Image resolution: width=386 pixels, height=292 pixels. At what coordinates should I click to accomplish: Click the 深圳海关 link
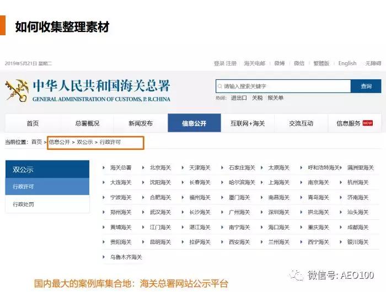tap(278, 212)
